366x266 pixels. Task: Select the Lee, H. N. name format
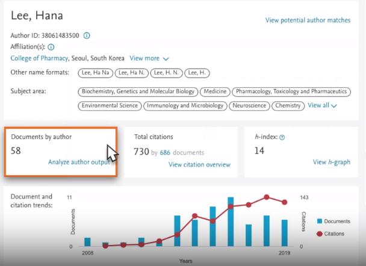166,73
